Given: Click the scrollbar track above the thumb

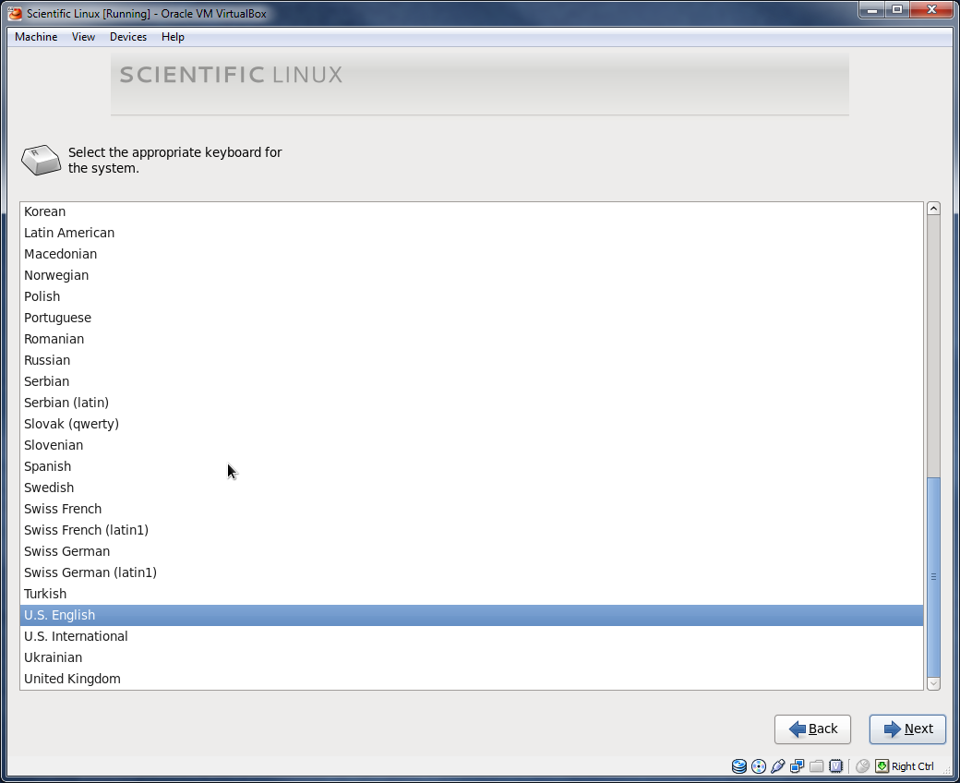Looking at the screenshot, I should click(x=933, y=346).
